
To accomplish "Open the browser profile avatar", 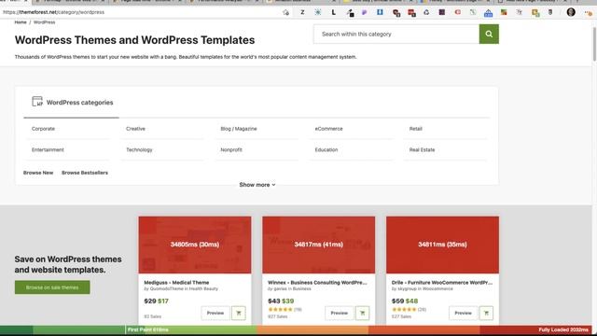I will 571,12.
